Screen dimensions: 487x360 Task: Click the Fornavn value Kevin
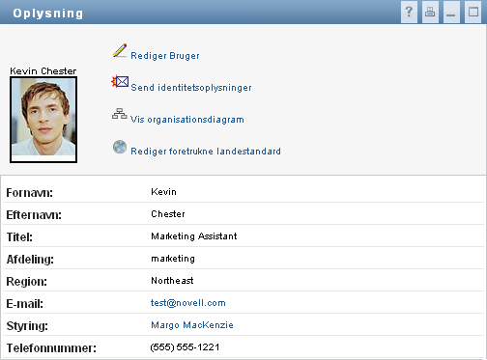(163, 192)
